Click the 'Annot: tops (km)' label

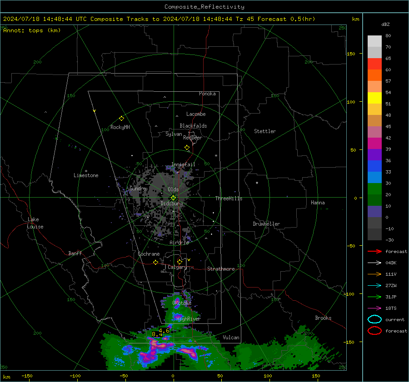pyautogui.click(x=32, y=30)
